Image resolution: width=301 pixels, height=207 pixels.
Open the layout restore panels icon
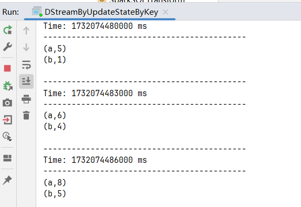click(7, 158)
